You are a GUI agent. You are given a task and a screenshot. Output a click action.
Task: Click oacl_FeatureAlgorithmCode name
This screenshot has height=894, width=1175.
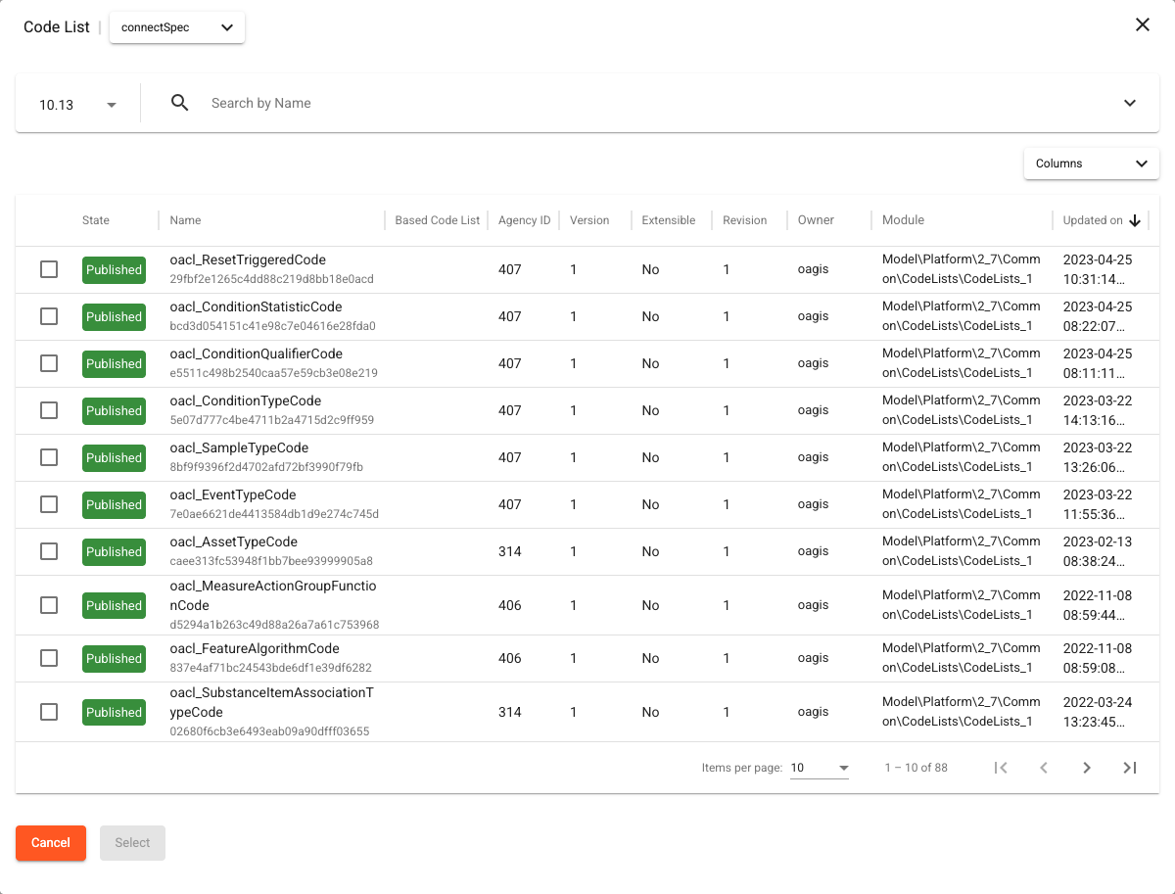[255, 648]
